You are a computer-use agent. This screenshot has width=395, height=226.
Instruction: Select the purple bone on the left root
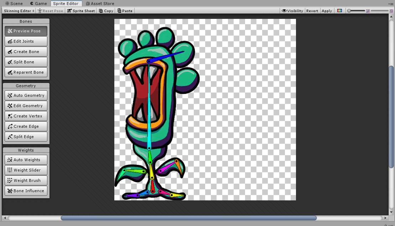[131, 195]
